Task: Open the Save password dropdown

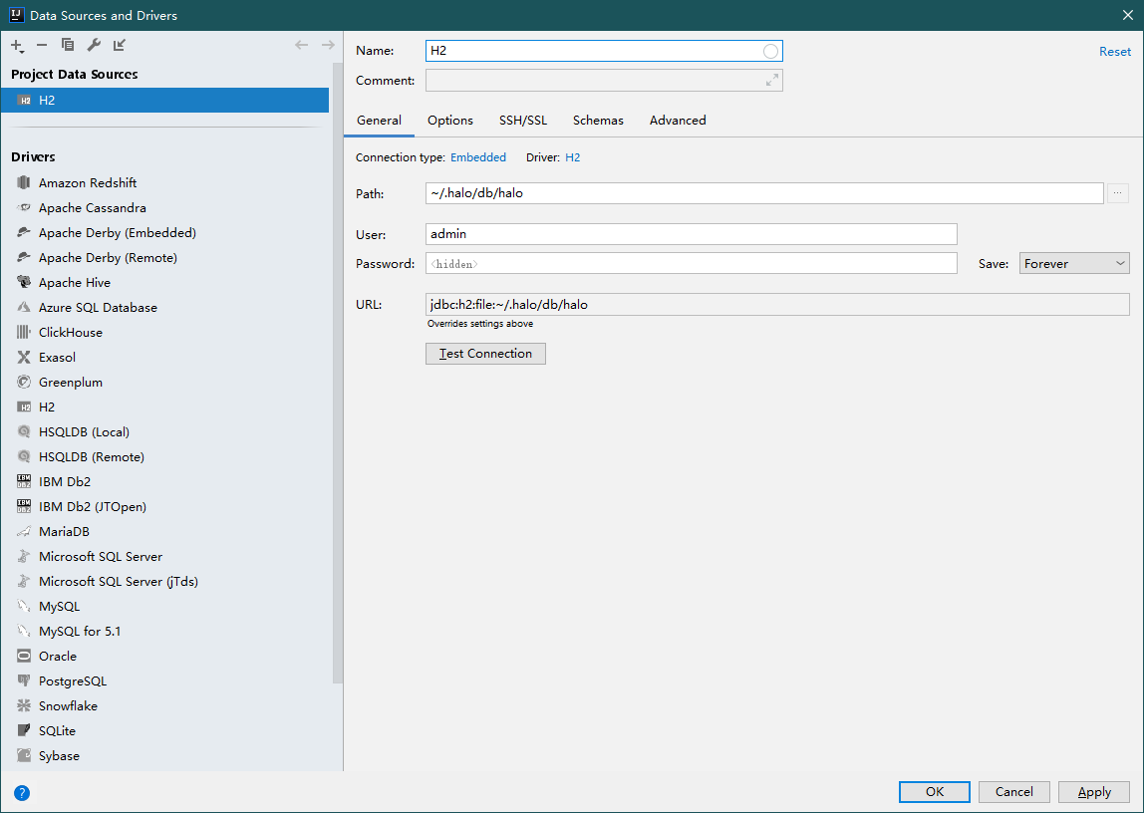Action: pos(1074,264)
